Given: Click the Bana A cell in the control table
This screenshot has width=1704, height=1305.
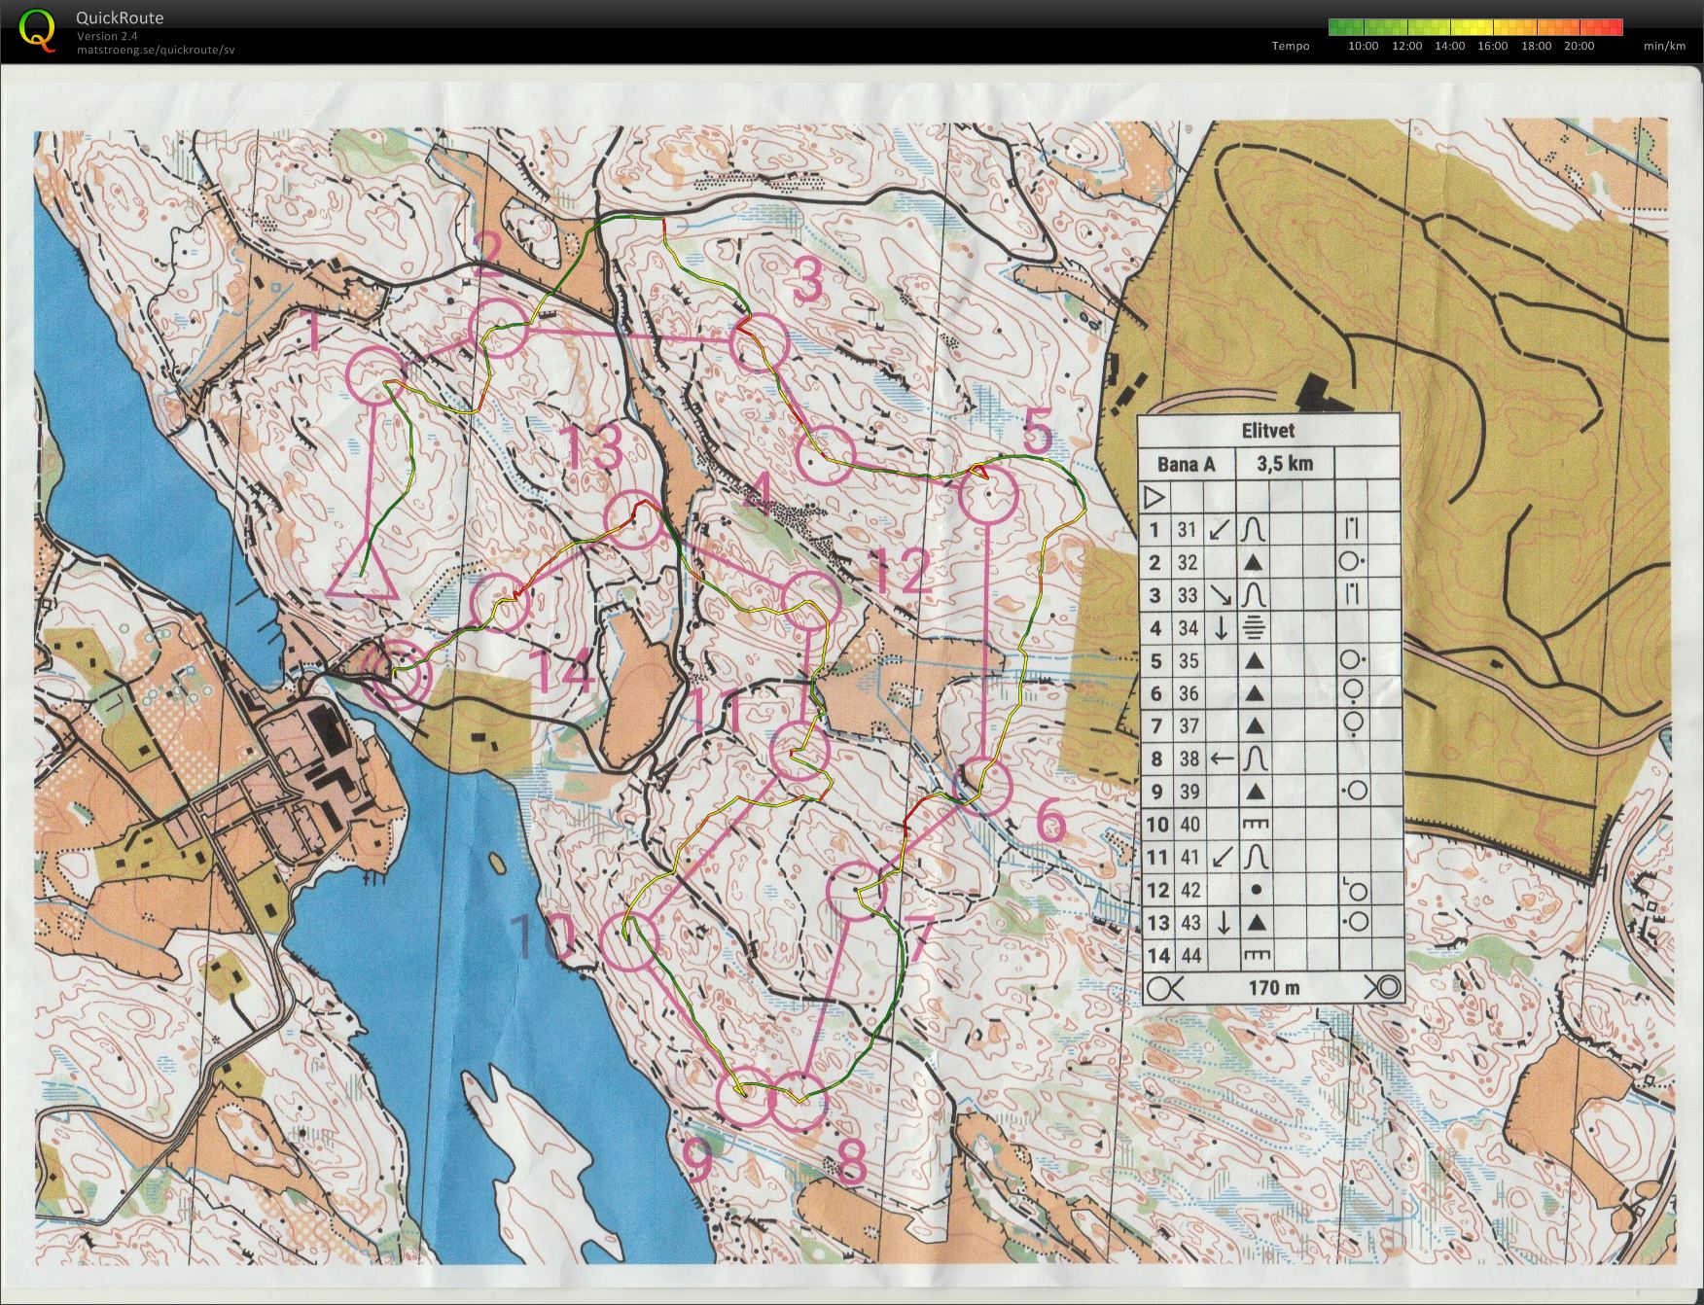Looking at the screenshot, I should point(1186,464).
